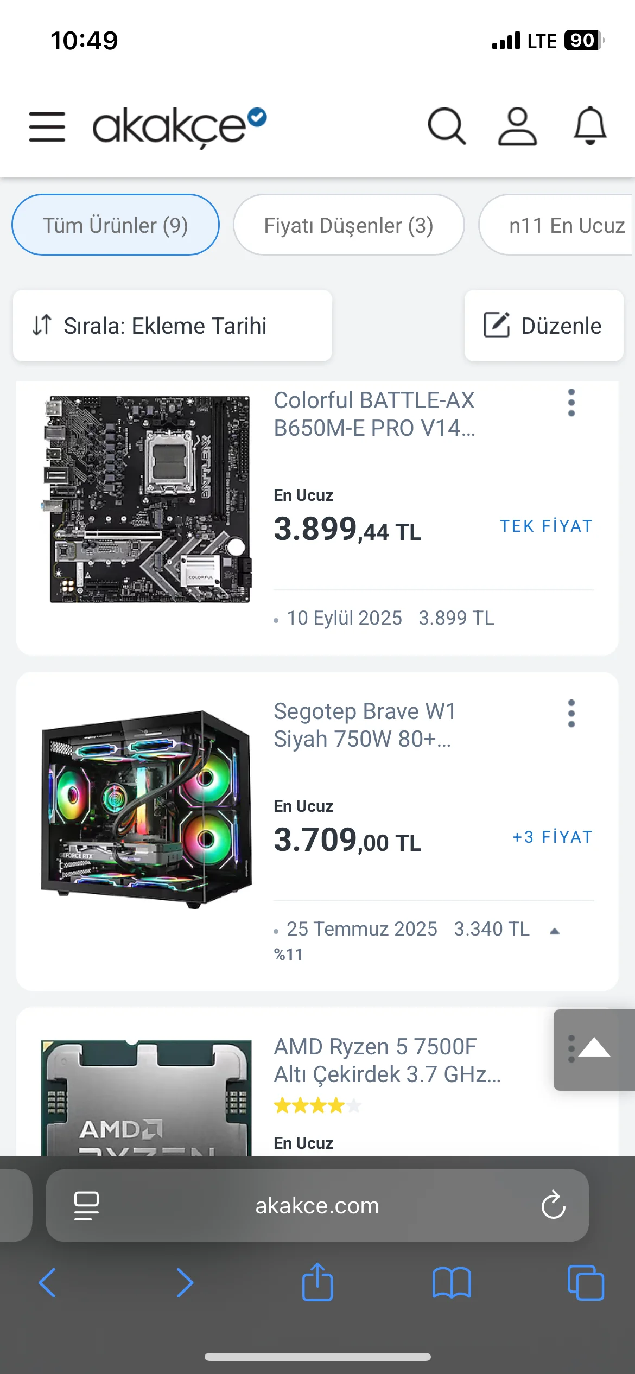This screenshot has height=1374, width=635.
Task: Switch to Fiyatı Düşenler (3) tab
Action: [349, 225]
